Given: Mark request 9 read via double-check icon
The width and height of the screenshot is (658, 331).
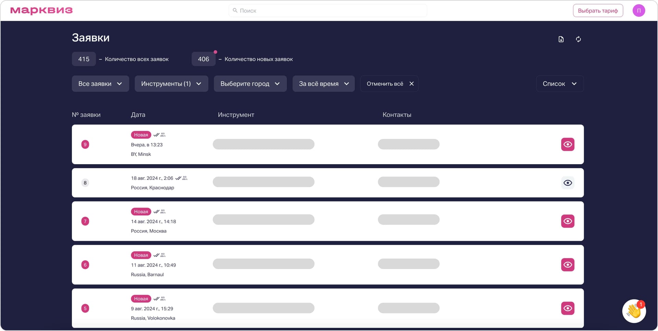Looking at the screenshot, I should tap(156, 135).
